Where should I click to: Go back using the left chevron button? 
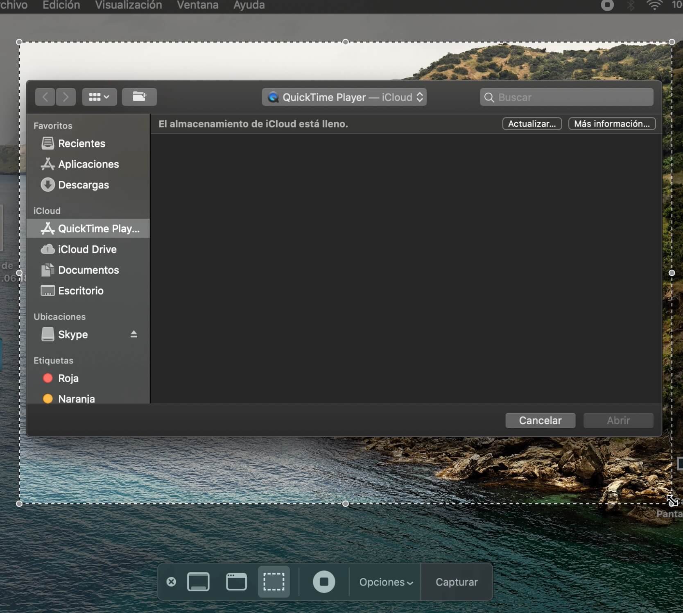(45, 97)
